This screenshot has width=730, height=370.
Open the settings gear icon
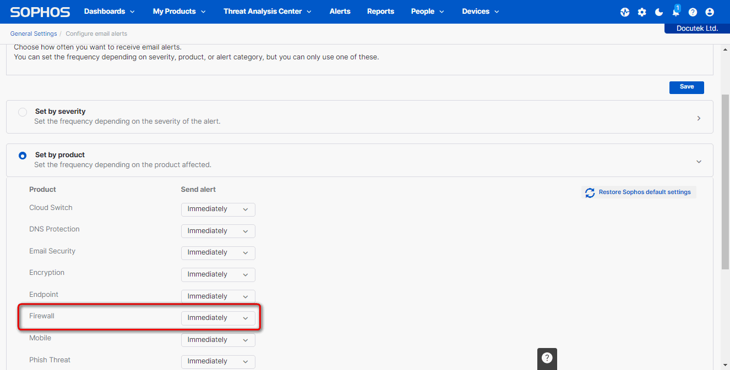[642, 12]
